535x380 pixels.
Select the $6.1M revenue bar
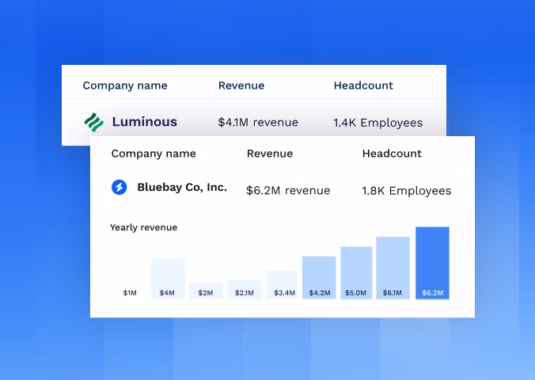[x=393, y=268]
